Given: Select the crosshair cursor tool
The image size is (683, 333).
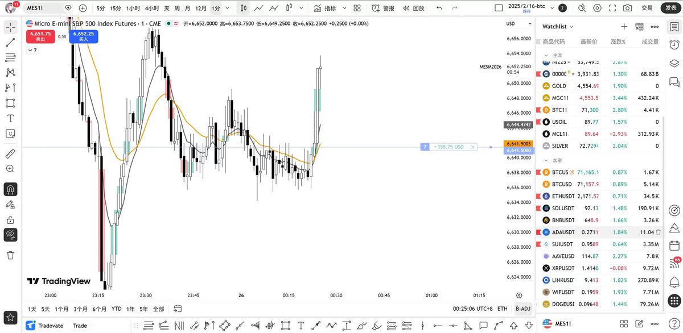Looking at the screenshot, I should pos(10,27).
